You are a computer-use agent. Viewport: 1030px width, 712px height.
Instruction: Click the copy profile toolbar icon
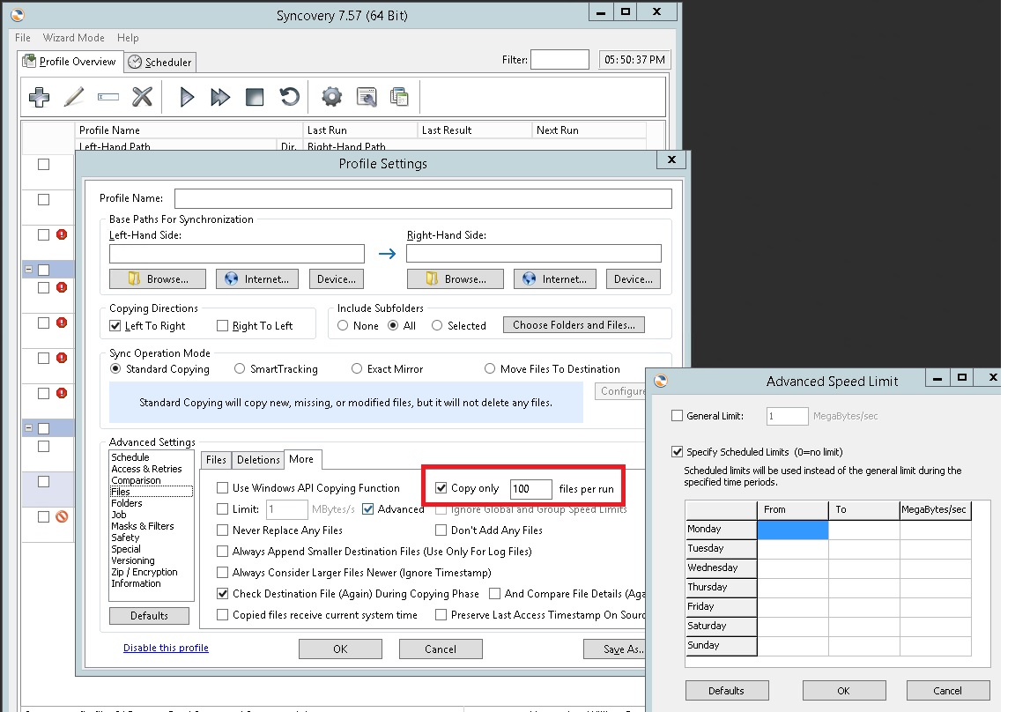click(399, 97)
